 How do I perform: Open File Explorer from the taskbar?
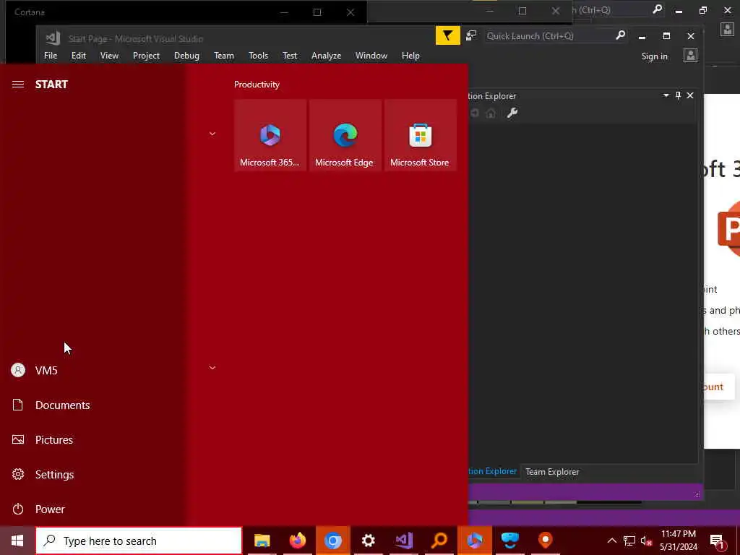click(x=262, y=541)
